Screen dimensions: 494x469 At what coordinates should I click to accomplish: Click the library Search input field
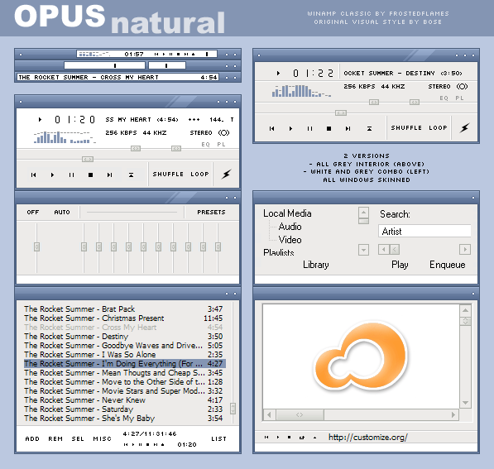coord(424,232)
